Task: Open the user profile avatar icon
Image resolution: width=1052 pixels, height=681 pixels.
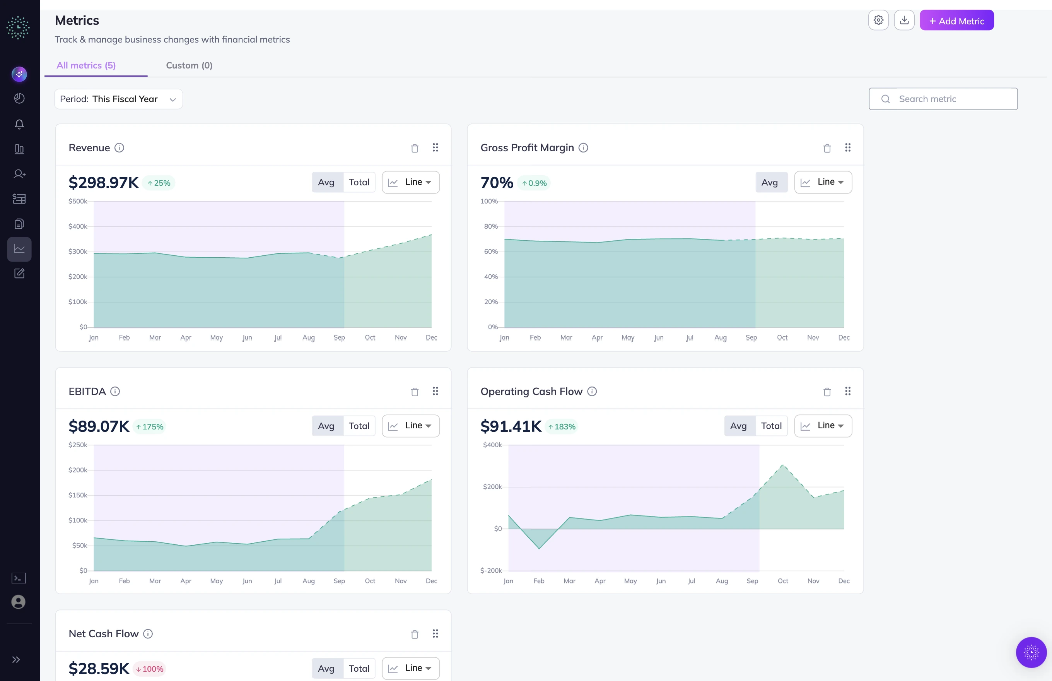Action: pos(18,602)
